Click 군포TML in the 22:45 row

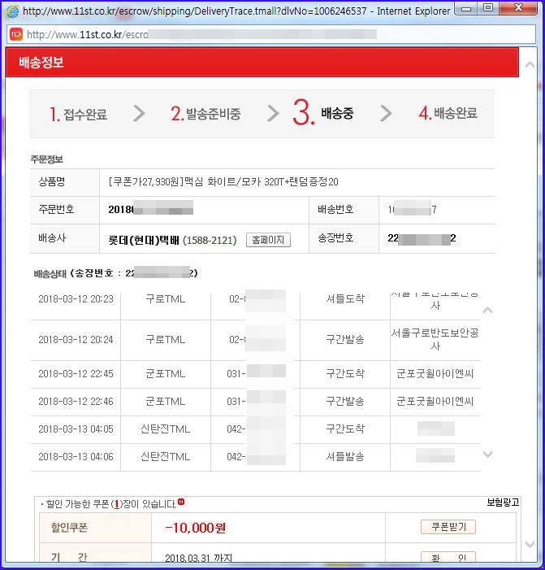coord(165,374)
